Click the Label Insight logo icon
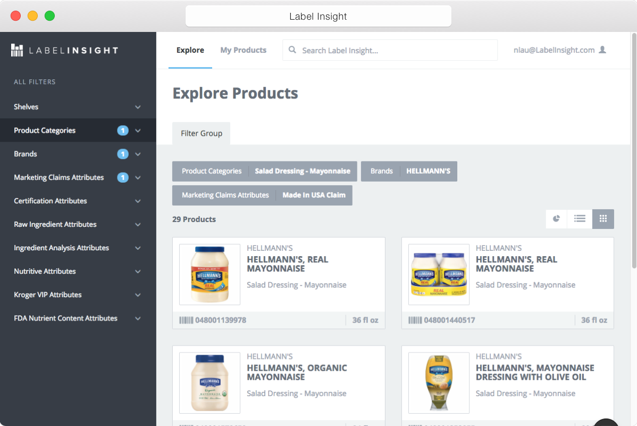The image size is (637, 426). tap(16, 50)
